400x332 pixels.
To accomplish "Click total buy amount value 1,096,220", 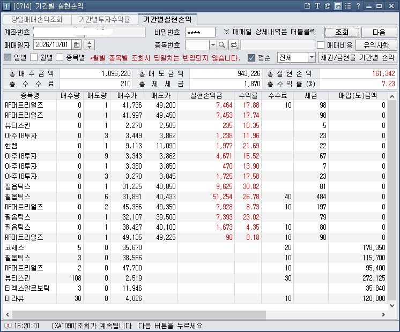I will click(x=116, y=74).
